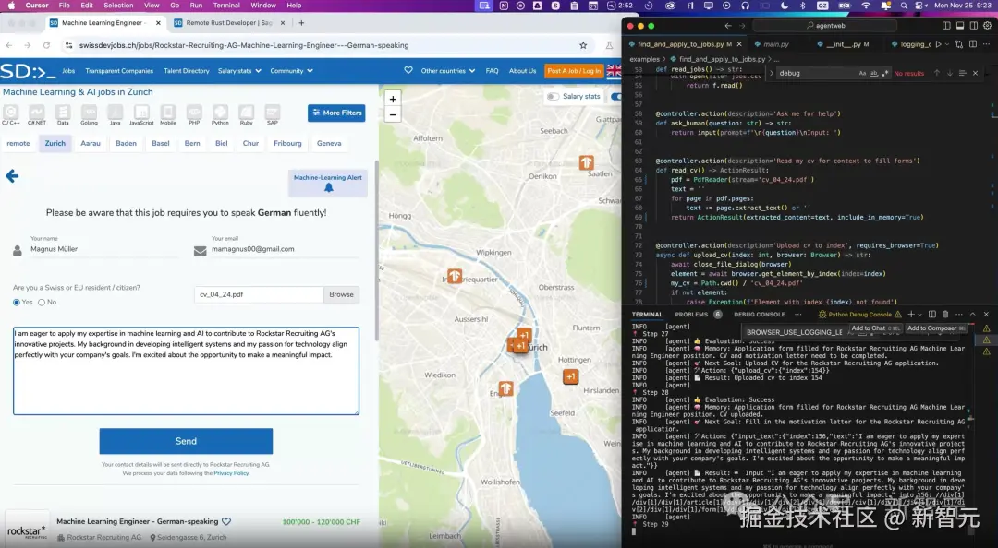Toggle the secondary sidebar layout icon
998x548 pixels.
click(974, 26)
